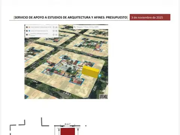Click the round info icon on second legend row

tap(54, 31)
